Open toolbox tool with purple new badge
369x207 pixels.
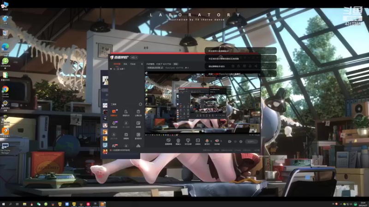(x=114, y=124)
